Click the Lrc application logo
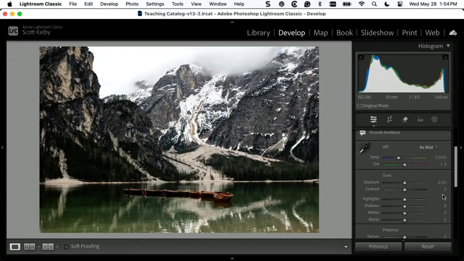Viewport: 464px width, 261px height. tap(13, 31)
